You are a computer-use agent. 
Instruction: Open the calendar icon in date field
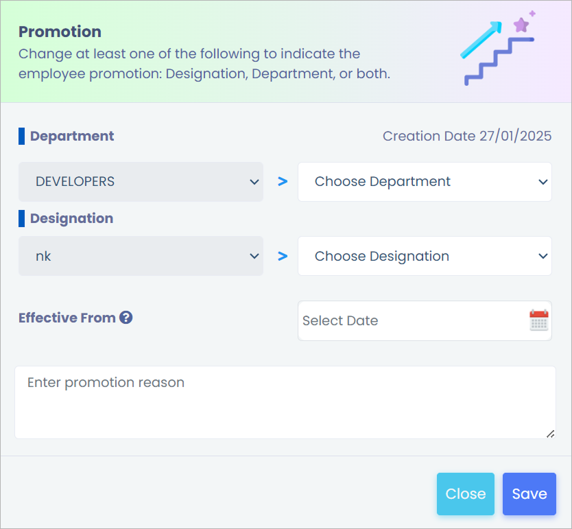[x=539, y=320]
